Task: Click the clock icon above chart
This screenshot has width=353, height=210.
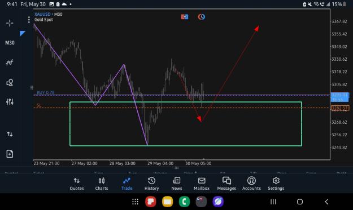Action: point(202,17)
